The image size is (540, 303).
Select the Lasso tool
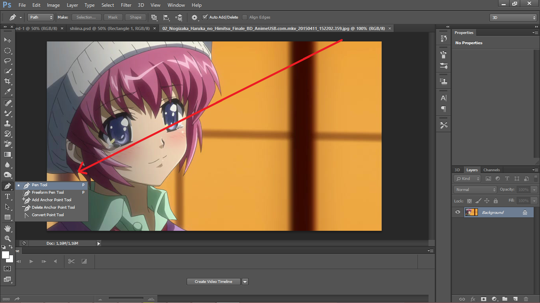pos(8,61)
